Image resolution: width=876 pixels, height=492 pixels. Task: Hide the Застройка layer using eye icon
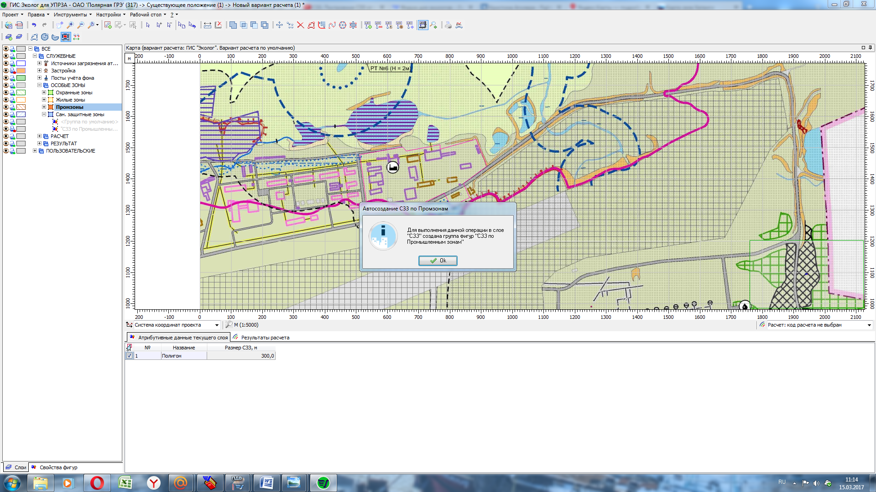pyautogui.click(x=6, y=71)
